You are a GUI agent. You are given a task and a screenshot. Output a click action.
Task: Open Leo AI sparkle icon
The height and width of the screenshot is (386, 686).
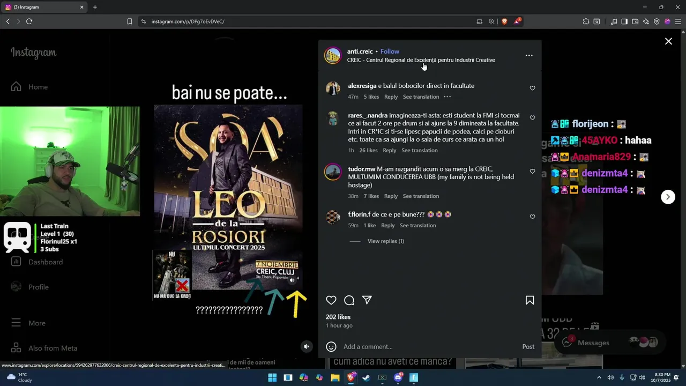(646, 21)
